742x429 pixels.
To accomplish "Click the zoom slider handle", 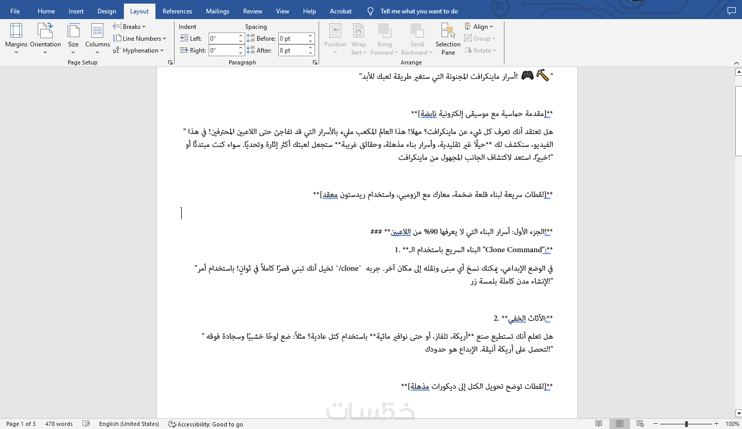I will pyautogui.click(x=686, y=424).
